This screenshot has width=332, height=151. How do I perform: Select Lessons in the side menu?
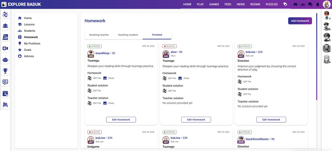coord(29,24)
